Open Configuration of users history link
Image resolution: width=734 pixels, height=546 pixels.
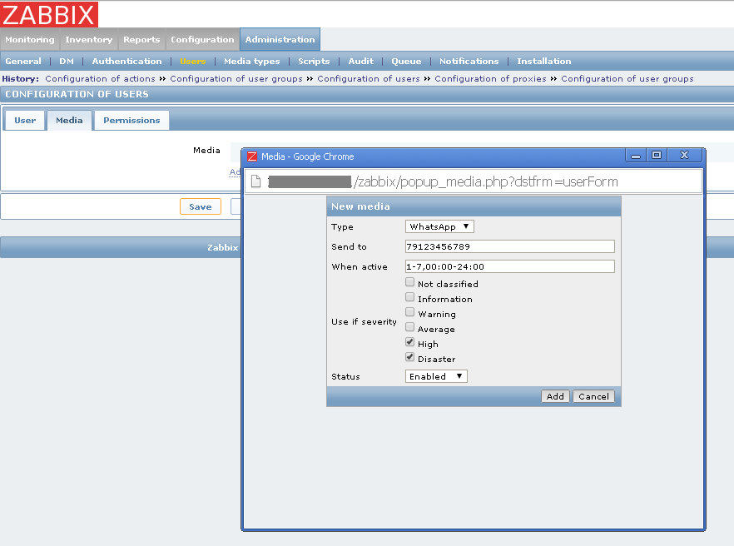[x=369, y=79]
